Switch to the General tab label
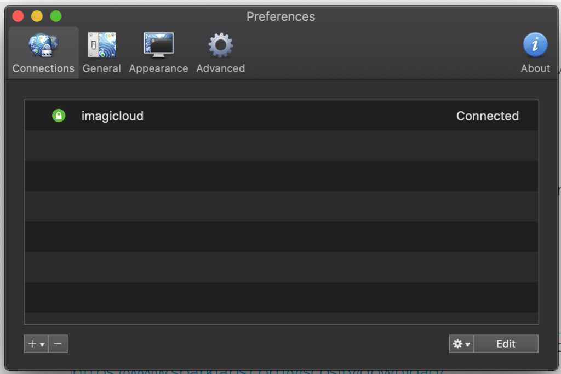The width and height of the screenshot is (561, 374). coord(101,68)
